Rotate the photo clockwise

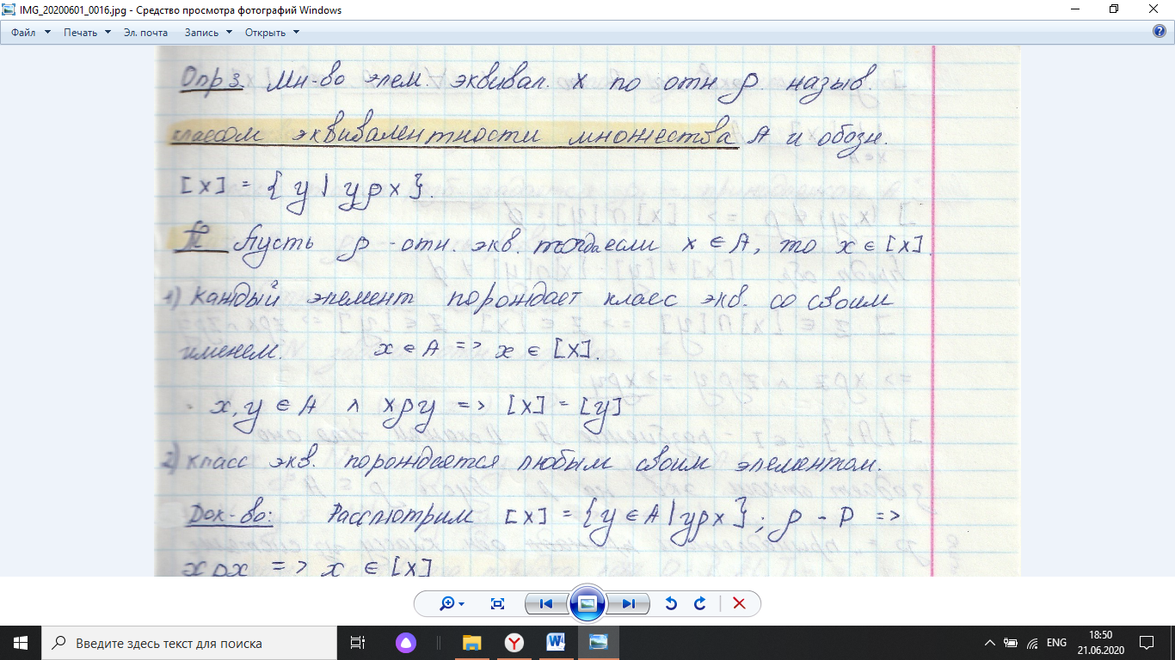point(699,603)
